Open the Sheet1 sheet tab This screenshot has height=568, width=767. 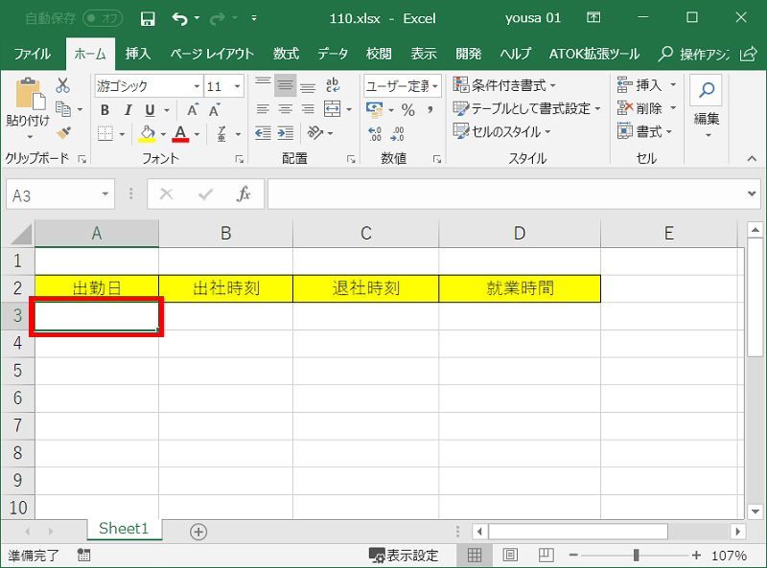(124, 529)
